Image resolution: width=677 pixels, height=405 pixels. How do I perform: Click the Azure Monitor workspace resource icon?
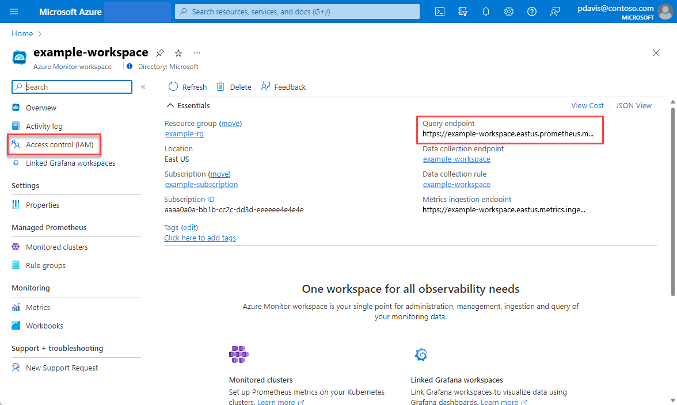click(20, 58)
